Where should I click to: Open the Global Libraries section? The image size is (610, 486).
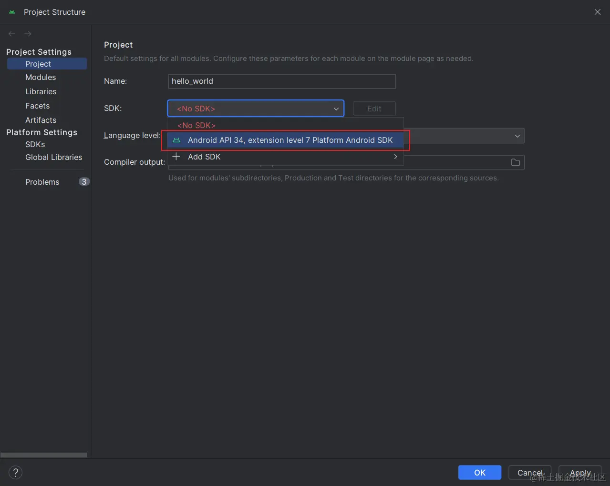pos(53,157)
